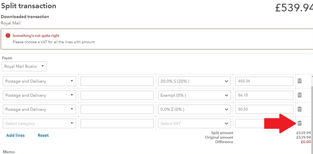Viewport: 313px width, 154px height.
Task: Delete the 86.10 split line with trash icon
Action: point(300,95)
